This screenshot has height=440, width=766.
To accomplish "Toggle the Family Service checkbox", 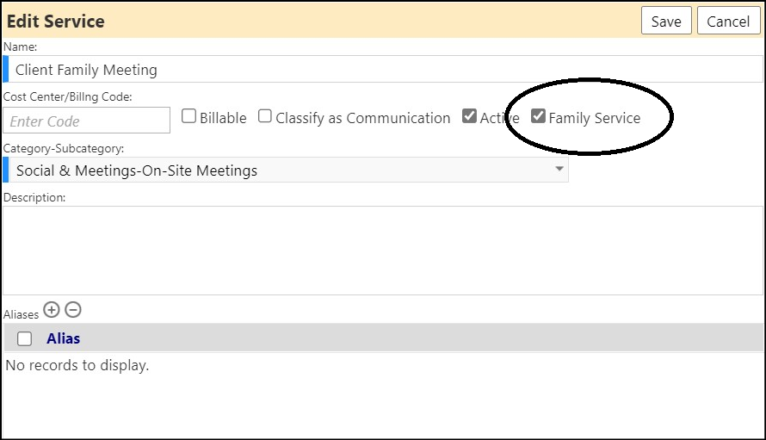I will pos(538,116).
